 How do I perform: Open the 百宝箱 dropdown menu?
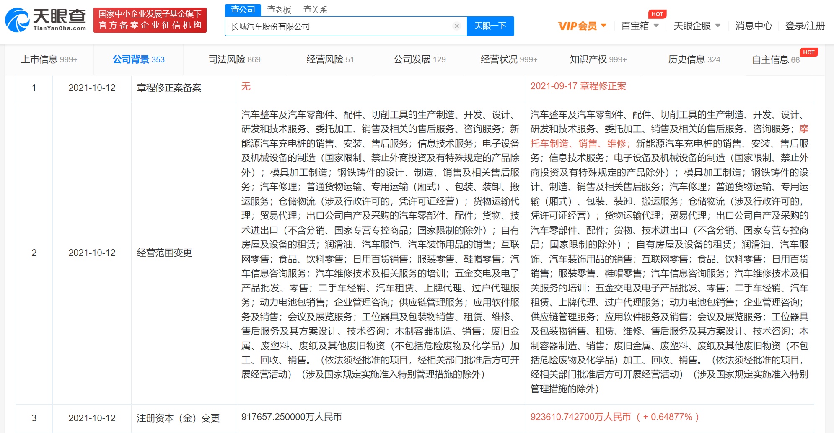640,26
